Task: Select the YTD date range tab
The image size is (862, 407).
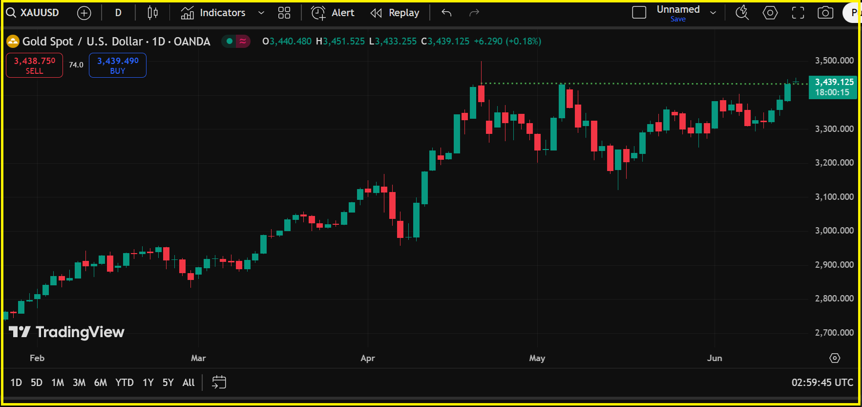Action: pyautogui.click(x=124, y=383)
